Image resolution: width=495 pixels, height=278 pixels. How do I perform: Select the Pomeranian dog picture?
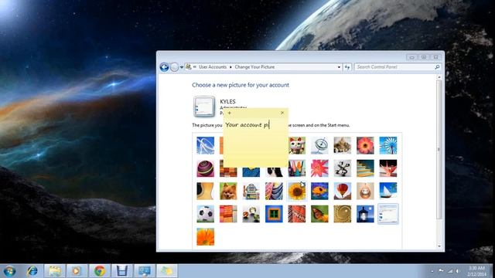point(228,191)
